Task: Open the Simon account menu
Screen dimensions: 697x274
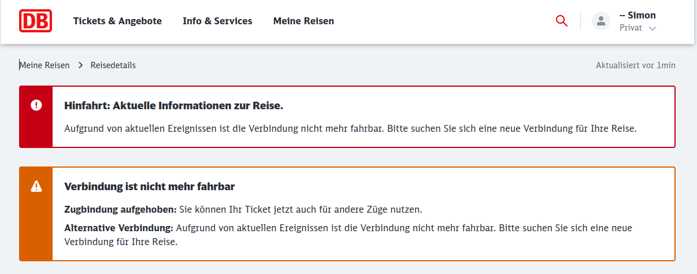Action: tap(637, 16)
